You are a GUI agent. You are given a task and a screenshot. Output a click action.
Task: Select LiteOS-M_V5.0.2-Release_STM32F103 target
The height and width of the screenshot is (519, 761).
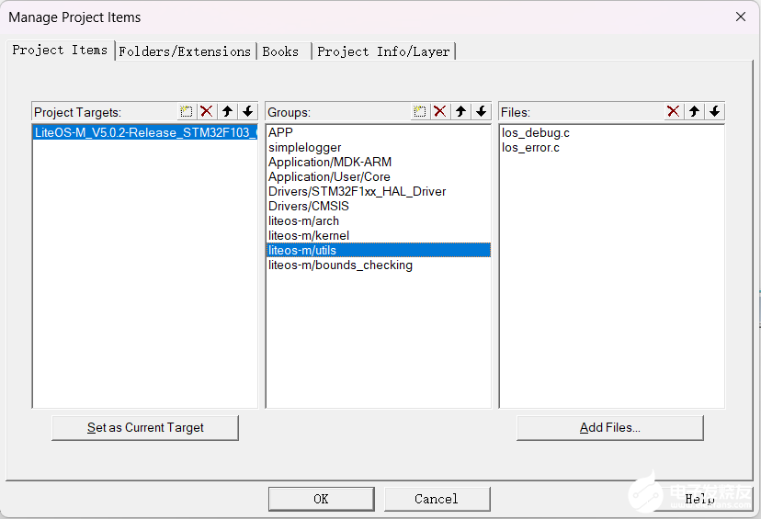pyautogui.click(x=145, y=132)
